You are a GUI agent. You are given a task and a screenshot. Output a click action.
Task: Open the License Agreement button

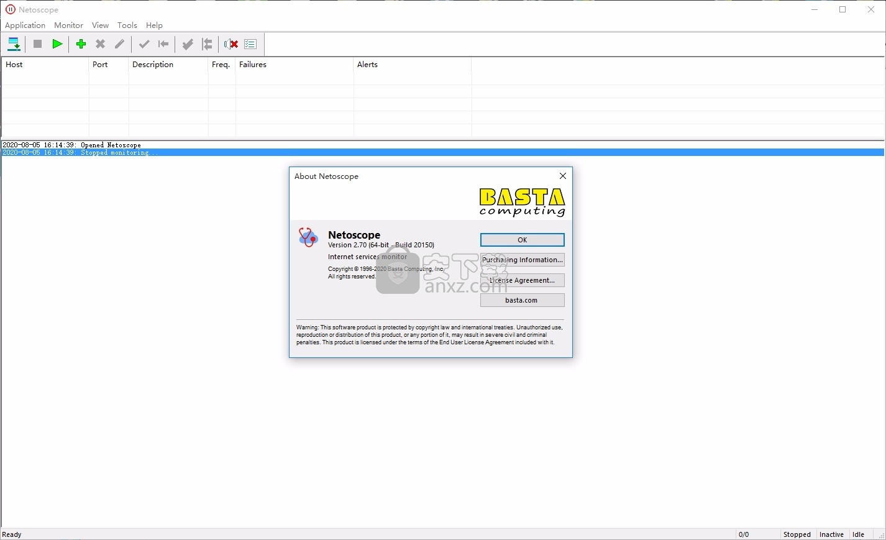point(523,280)
